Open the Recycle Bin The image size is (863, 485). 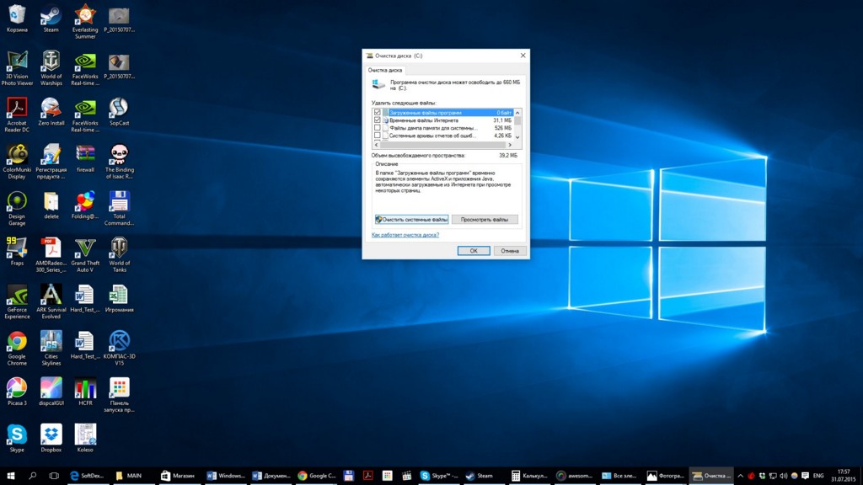click(17, 15)
